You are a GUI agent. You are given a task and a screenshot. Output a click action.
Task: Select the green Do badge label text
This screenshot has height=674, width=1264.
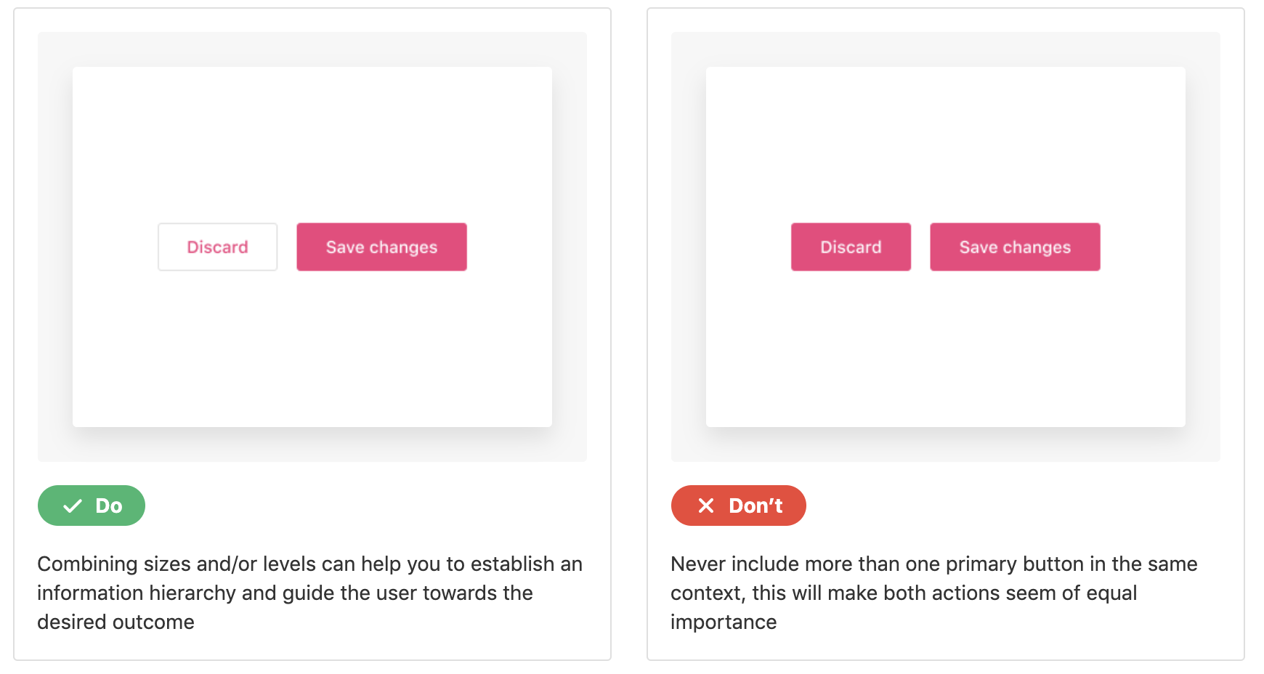[109, 506]
